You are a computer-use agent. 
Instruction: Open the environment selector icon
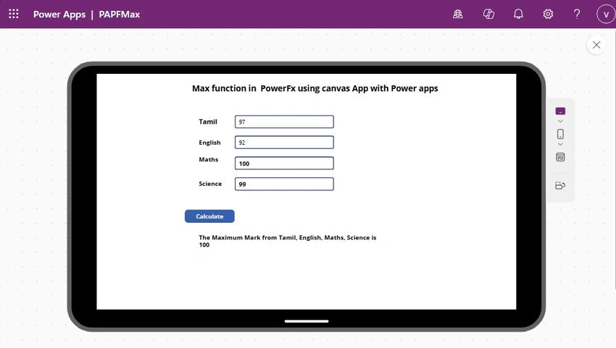458,14
